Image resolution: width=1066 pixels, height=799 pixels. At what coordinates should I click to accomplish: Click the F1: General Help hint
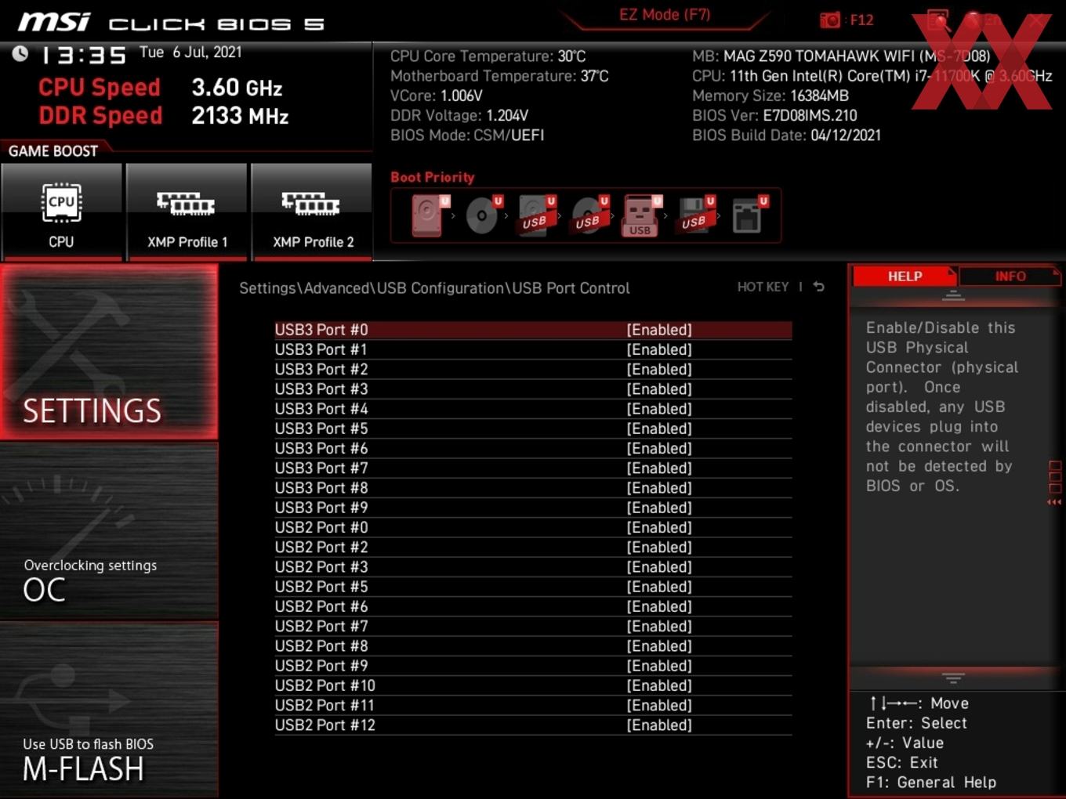[931, 783]
